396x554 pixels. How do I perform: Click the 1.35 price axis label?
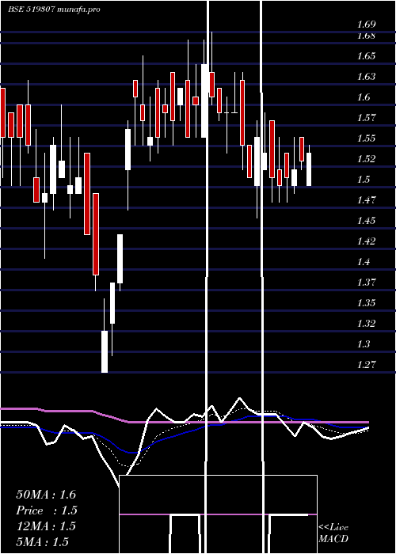click(366, 302)
